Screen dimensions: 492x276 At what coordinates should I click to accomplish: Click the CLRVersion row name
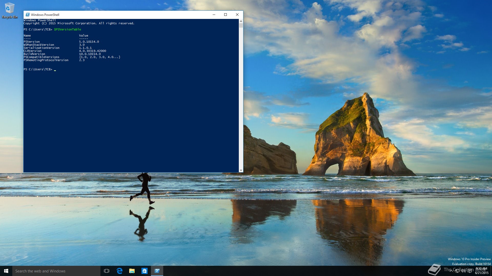pos(33,51)
